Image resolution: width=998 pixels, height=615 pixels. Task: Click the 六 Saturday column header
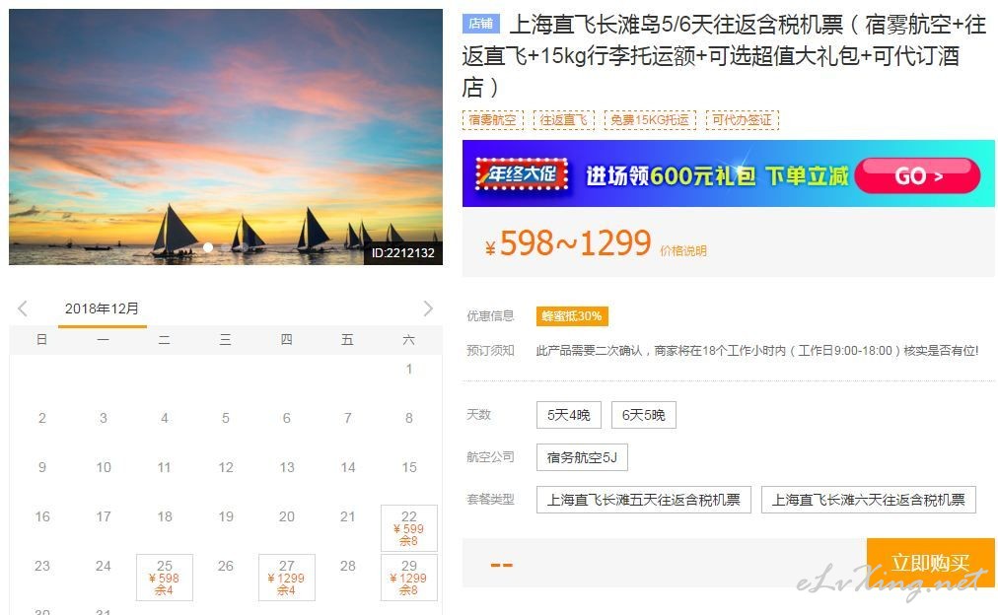coord(408,340)
